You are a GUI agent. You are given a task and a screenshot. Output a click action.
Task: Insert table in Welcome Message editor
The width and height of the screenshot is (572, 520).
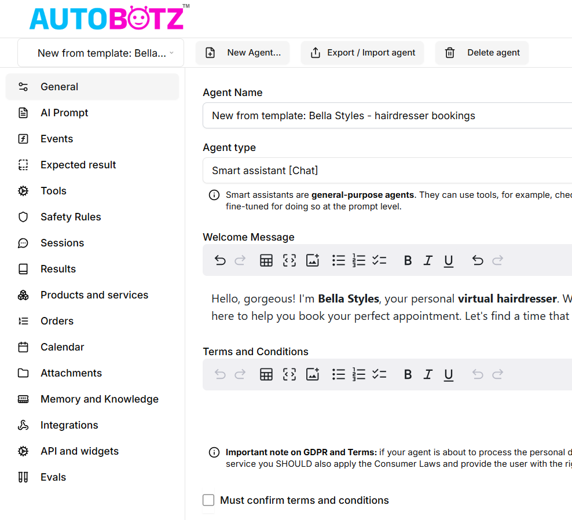click(266, 260)
